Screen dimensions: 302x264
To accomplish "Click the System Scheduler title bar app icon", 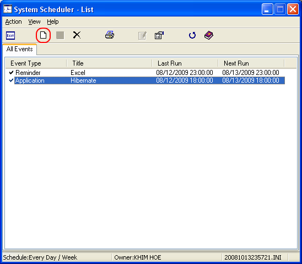I will click(x=8, y=9).
